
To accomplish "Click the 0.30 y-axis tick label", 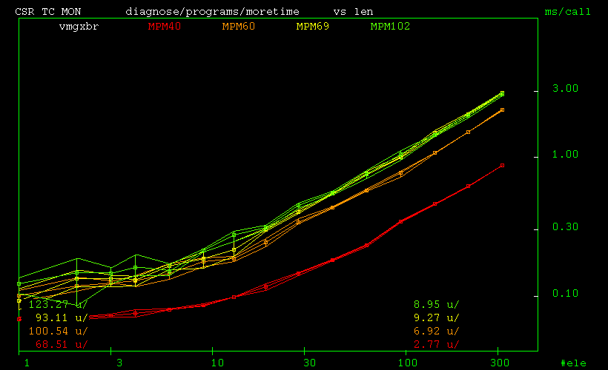I will (x=565, y=226).
